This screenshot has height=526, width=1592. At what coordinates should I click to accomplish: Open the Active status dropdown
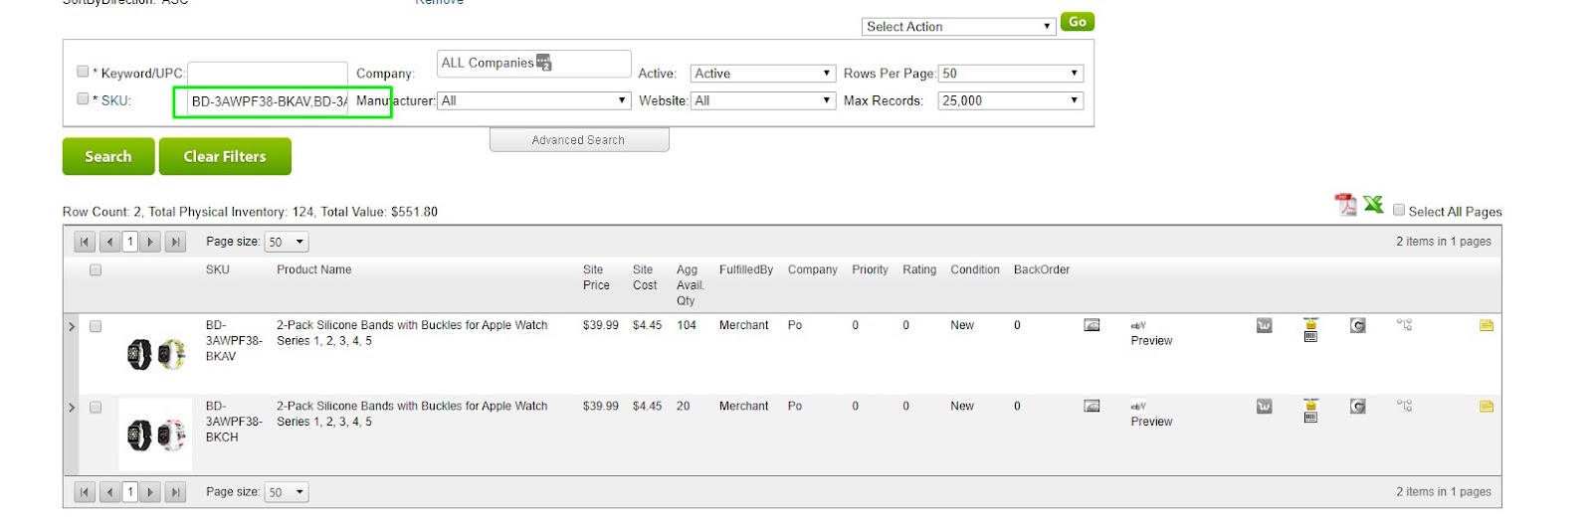pyautogui.click(x=763, y=74)
